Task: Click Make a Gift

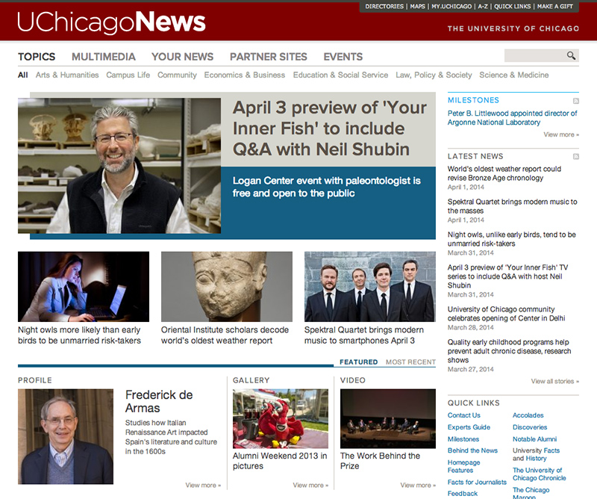Action: coord(555,7)
